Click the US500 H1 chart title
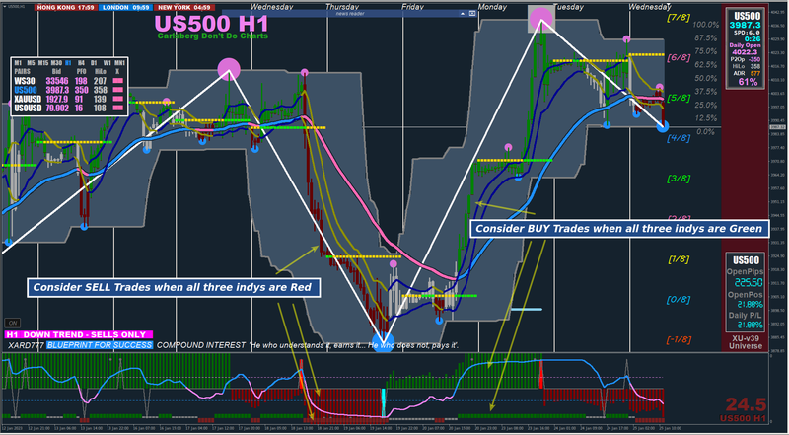The height and width of the screenshot is (435, 789). [211, 23]
